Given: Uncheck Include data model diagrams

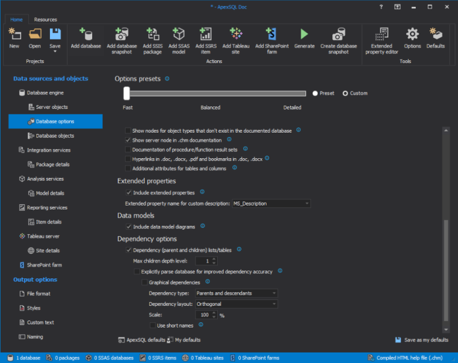Looking at the screenshot, I should point(128,226).
